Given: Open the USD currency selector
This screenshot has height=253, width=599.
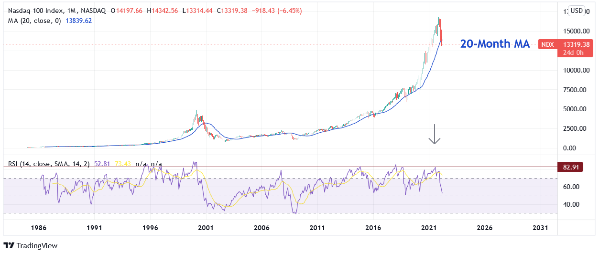Looking at the screenshot, I should point(577,11).
